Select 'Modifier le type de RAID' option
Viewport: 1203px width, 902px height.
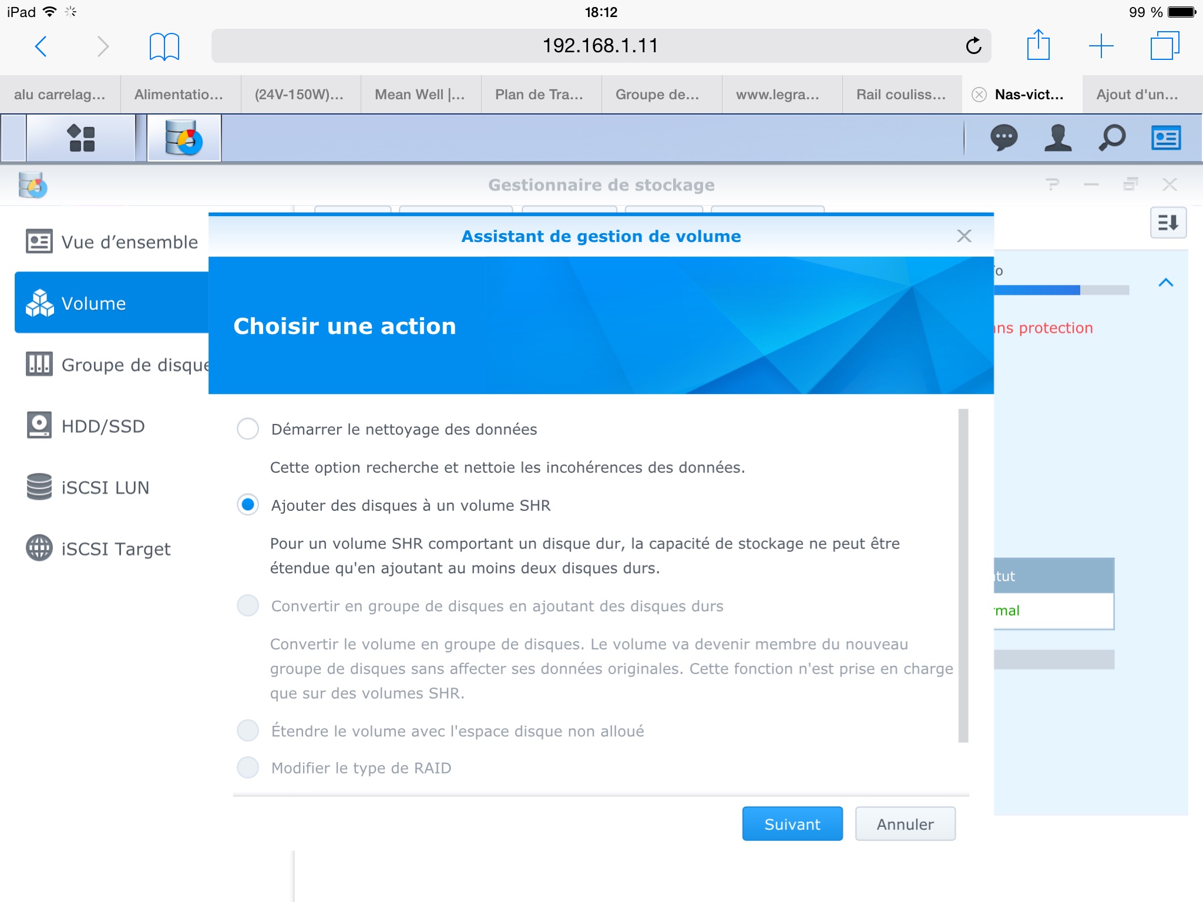coord(248,768)
